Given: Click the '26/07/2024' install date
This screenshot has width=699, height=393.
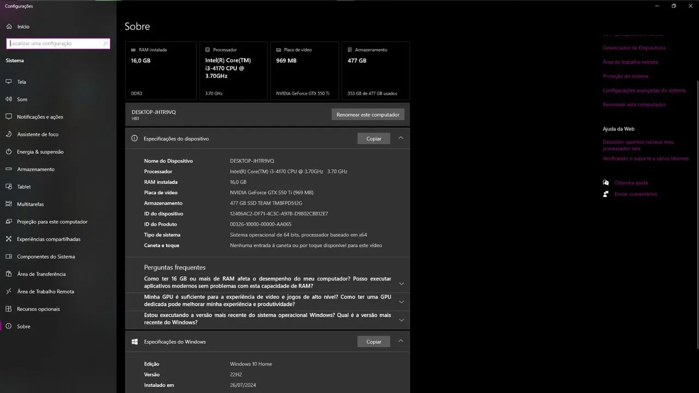Looking at the screenshot, I should coord(243,385).
